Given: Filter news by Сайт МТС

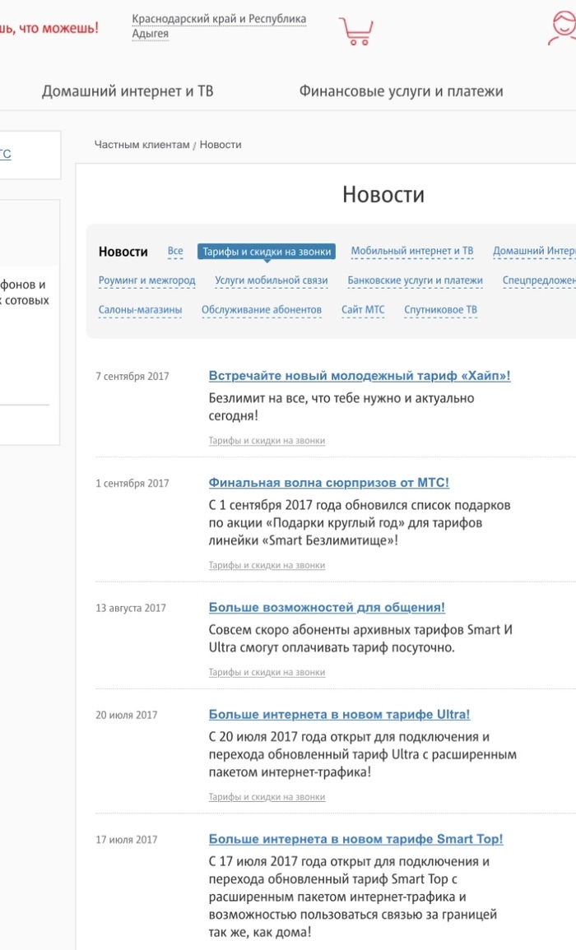Looking at the screenshot, I should point(363,310).
